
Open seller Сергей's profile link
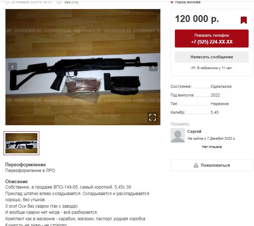pyautogui.click(x=194, y=131)
